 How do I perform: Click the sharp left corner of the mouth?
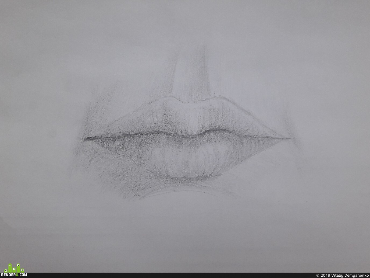coord(86,139)
